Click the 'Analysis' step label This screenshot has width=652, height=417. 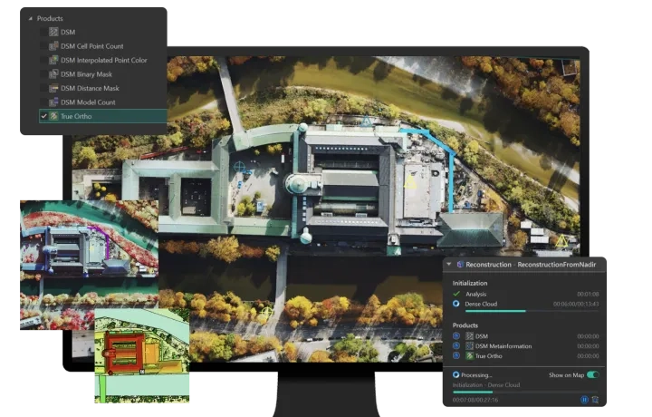[x=476, y=295]
